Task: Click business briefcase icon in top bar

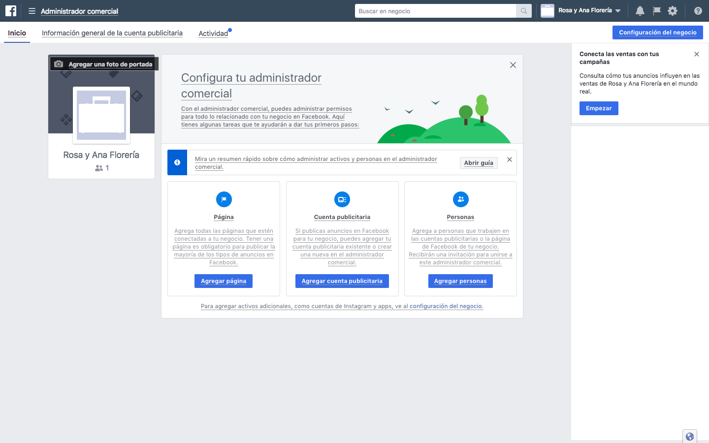Action: coord(548,11)
